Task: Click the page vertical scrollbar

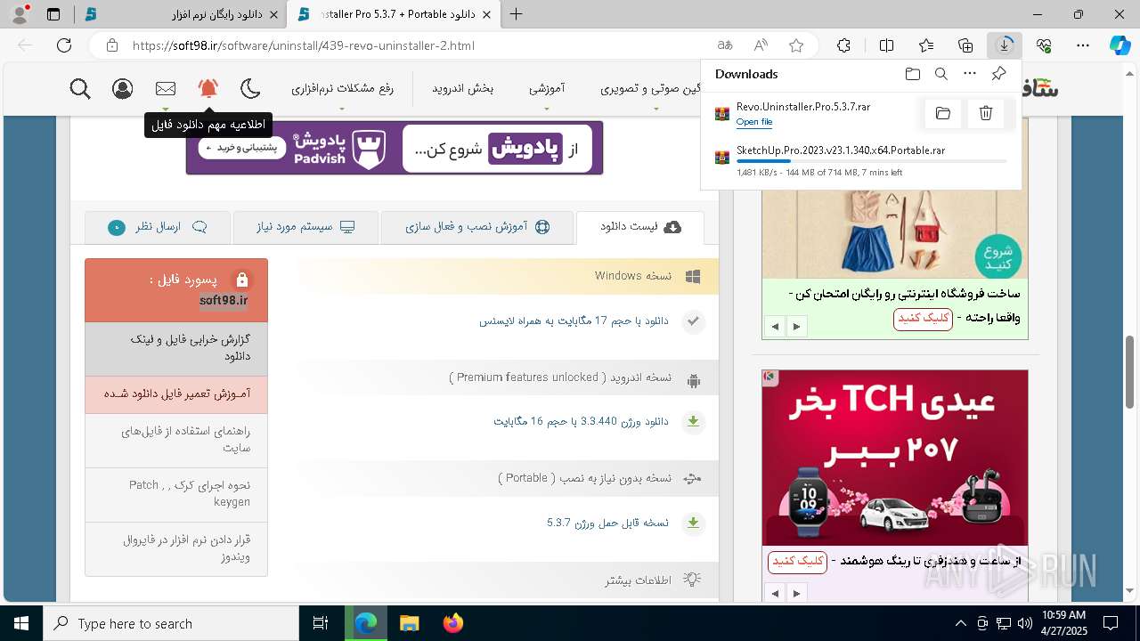Action: (1130, 370)
